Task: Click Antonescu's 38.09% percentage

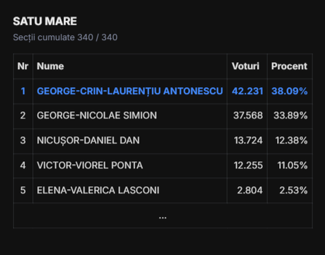Action: click(290, 91)
